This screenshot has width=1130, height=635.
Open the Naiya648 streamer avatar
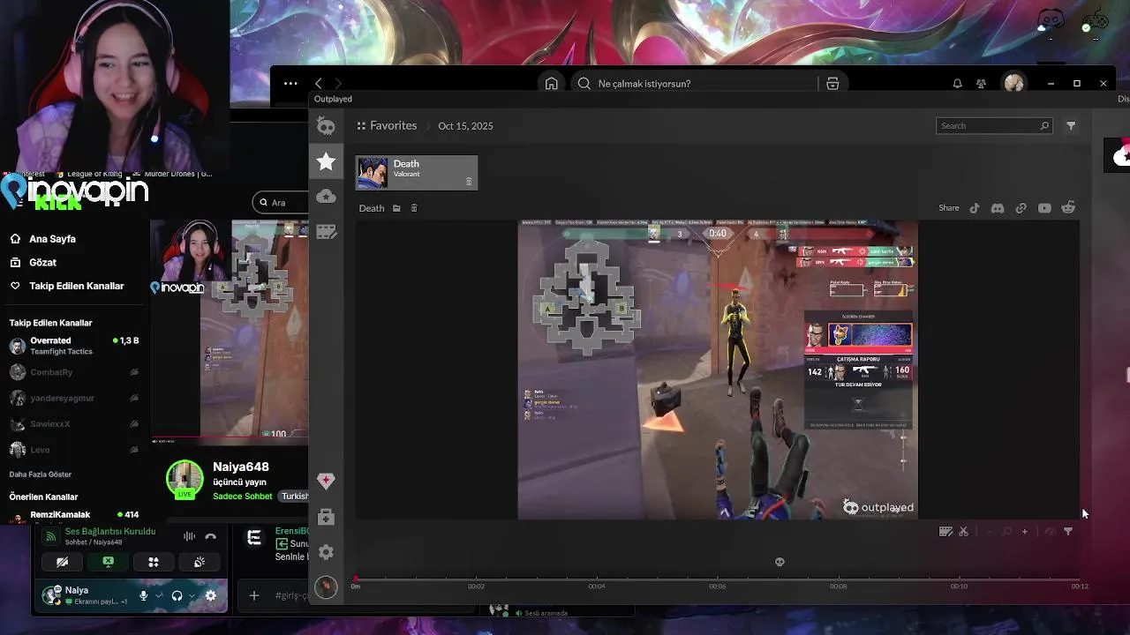pos(185,479)
